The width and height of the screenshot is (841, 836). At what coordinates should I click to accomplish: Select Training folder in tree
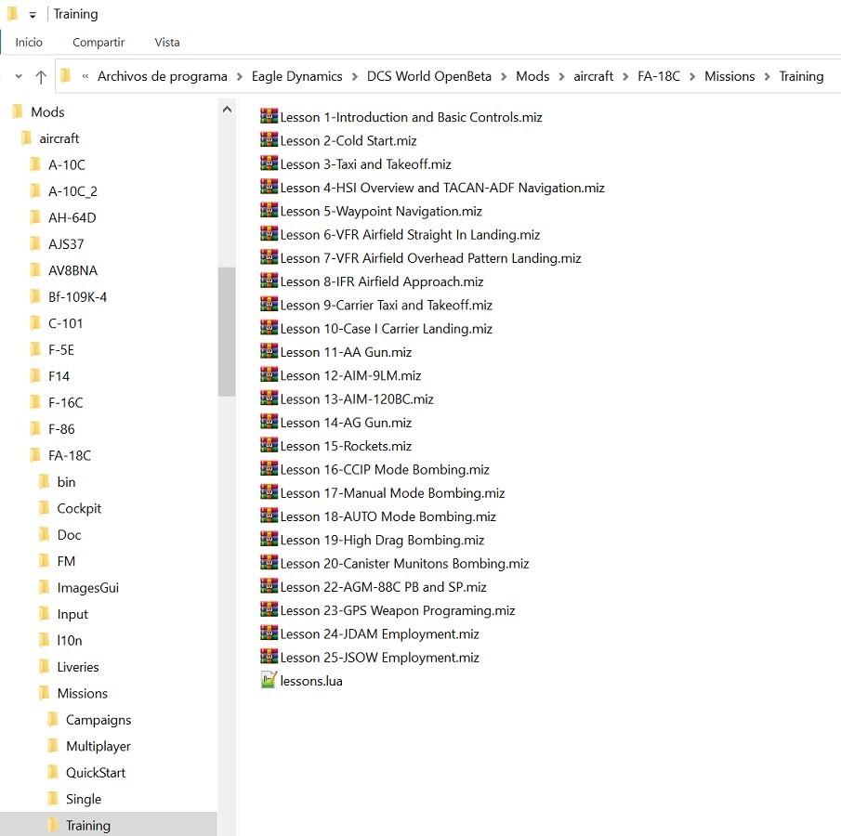point(88,826)
